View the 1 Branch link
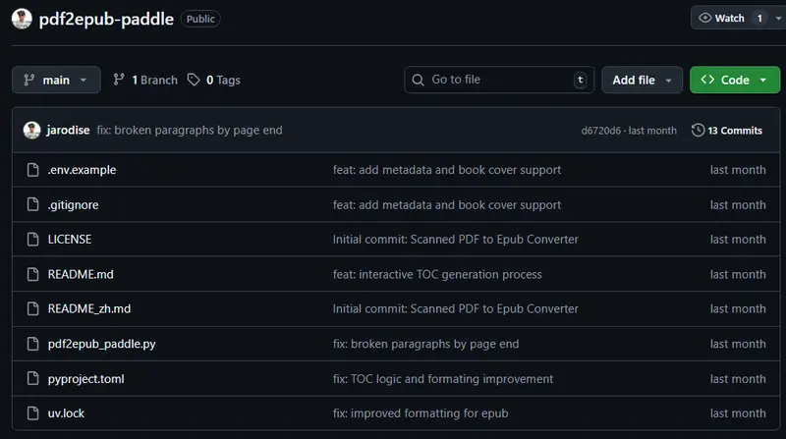This screenshot has width=786, height=439. click(154, 80)
